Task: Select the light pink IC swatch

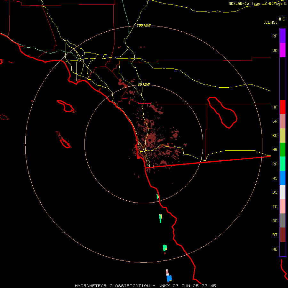Action: 283,206
